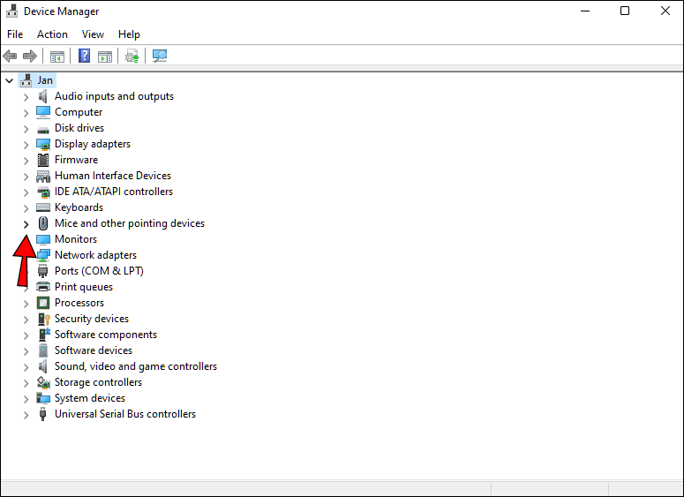This screenshot has height=497, width=684.
Task: Click the Monitors screen icon
Action: [42, 239]
